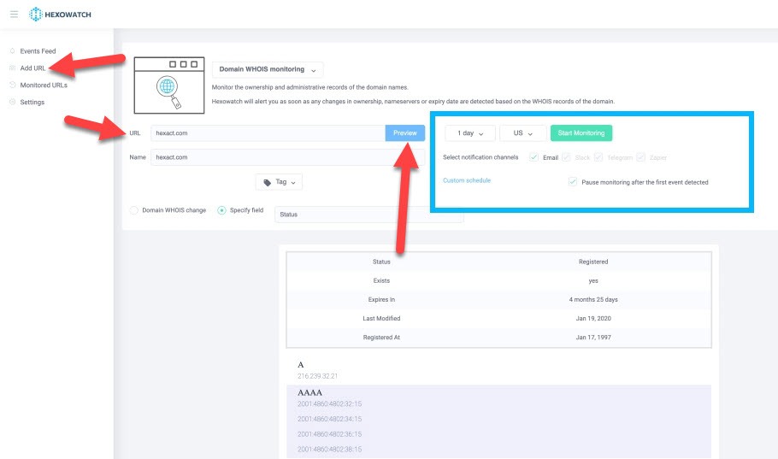Click AAAA record 2001:4860:4802:36::15
Image resolution: width=778 pixels, height=459 pixels.
click(329, 434)
